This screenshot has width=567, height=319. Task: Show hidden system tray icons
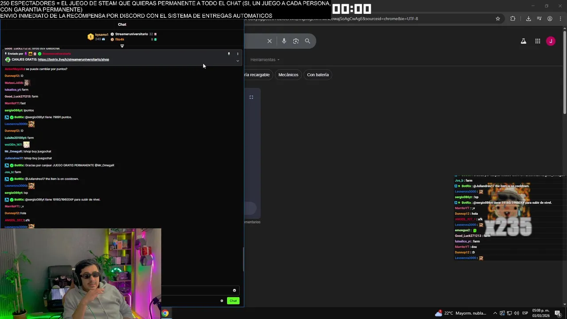[495, 313]
